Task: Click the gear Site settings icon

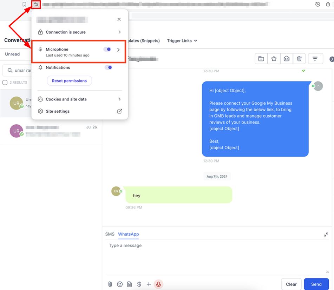Action: click(x=40, y=111)
